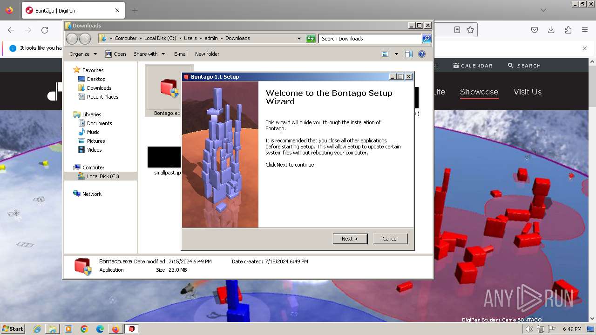Open Firefox extensions icon
The image size is (596, 335).
pyautogui.click(x=568, y=30)
